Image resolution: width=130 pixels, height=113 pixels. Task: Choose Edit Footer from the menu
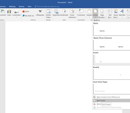point(111,101)
